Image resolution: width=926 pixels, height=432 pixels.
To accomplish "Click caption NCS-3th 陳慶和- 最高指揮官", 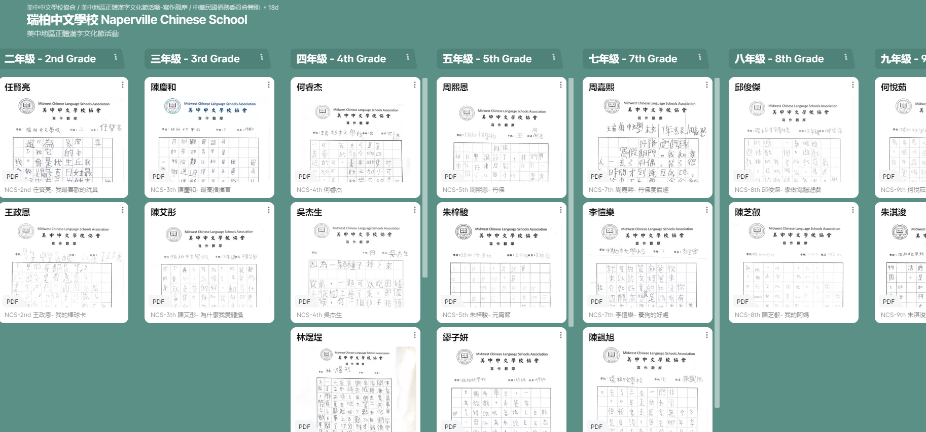I will coord(191,190).
